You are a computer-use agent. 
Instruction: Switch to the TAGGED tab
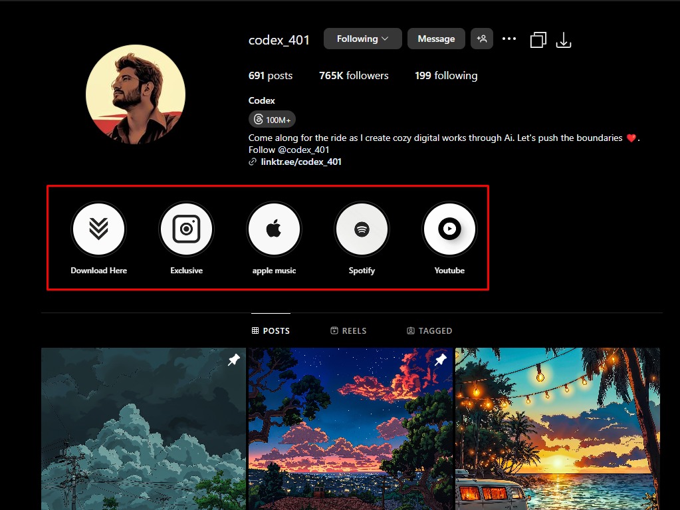[429, 331]
